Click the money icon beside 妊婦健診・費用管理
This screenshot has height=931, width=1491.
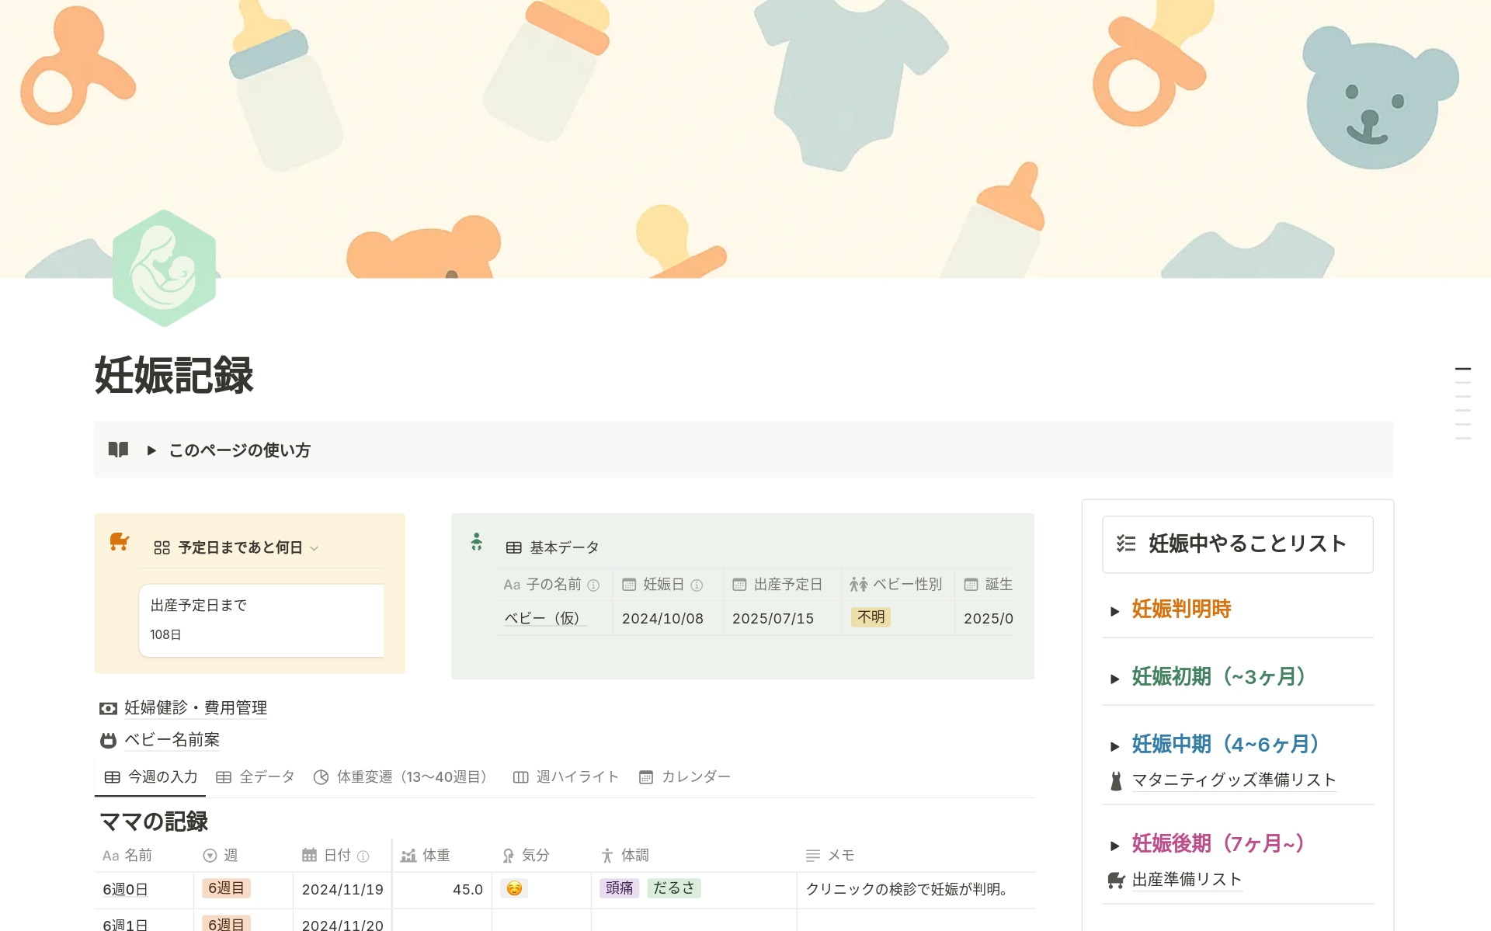pyautogui.click(x=108, y=708)
